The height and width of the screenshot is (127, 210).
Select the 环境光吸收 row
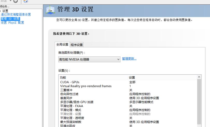tap(128, 126)
